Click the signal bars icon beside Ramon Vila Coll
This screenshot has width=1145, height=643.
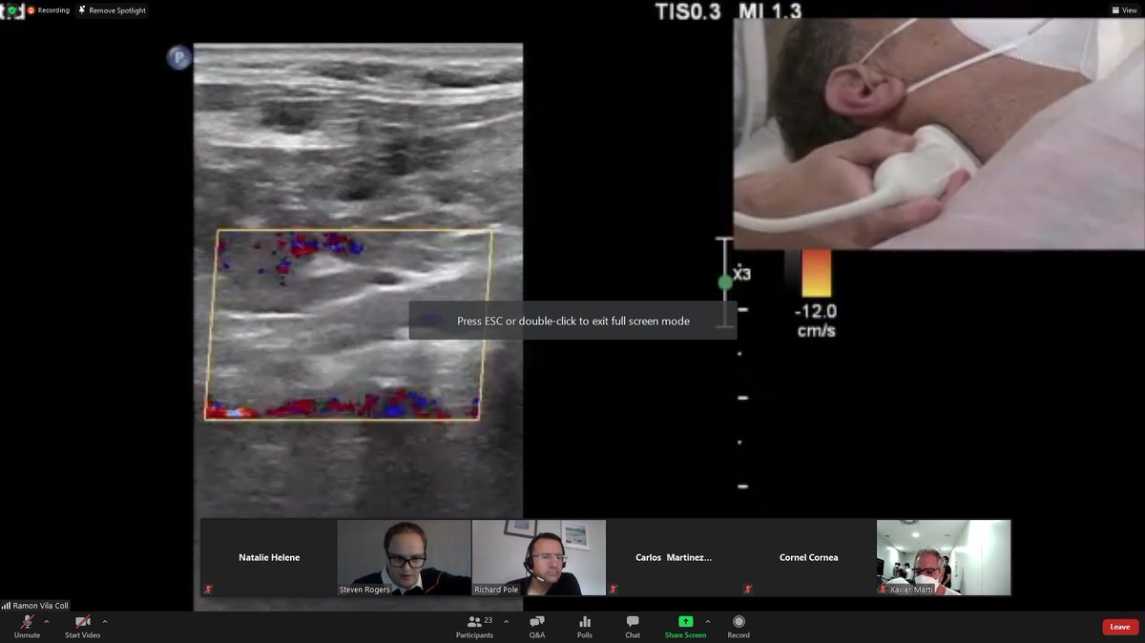6,606
